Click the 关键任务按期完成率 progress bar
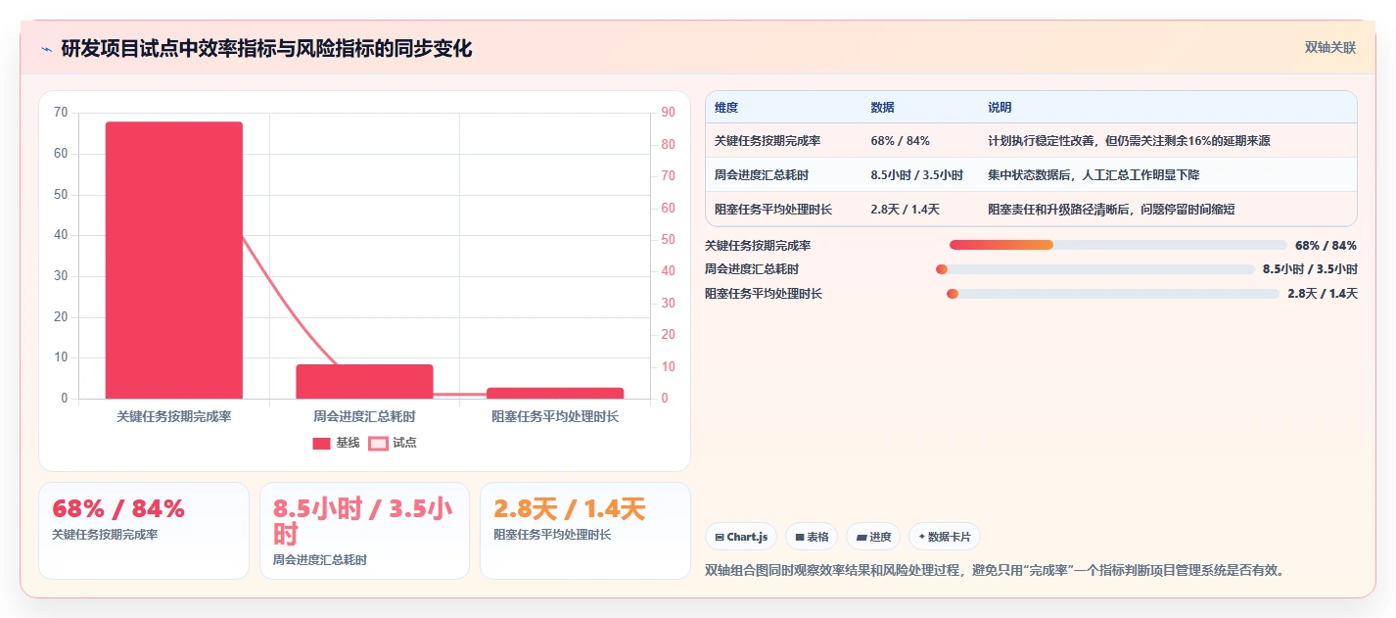 (x=1118, y=245)
